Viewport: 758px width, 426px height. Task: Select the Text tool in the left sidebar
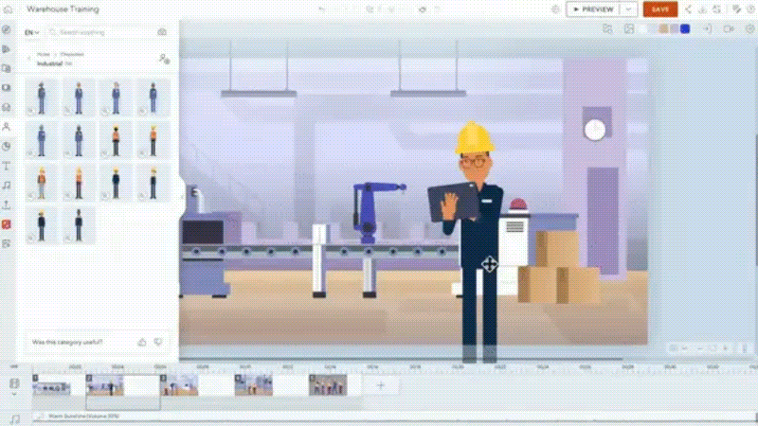point(7,167)
